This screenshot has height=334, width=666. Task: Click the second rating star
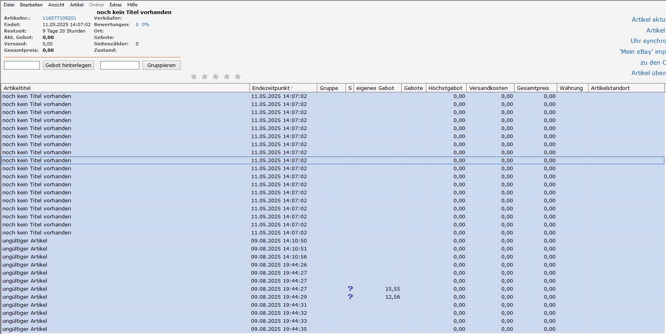[x=204, y=76]
